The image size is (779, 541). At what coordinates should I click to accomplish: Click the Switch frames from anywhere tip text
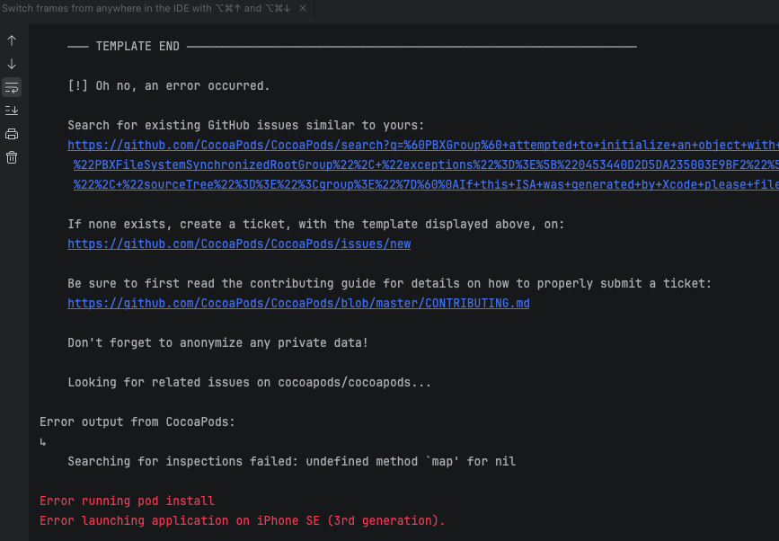click(x=146, y=8)
